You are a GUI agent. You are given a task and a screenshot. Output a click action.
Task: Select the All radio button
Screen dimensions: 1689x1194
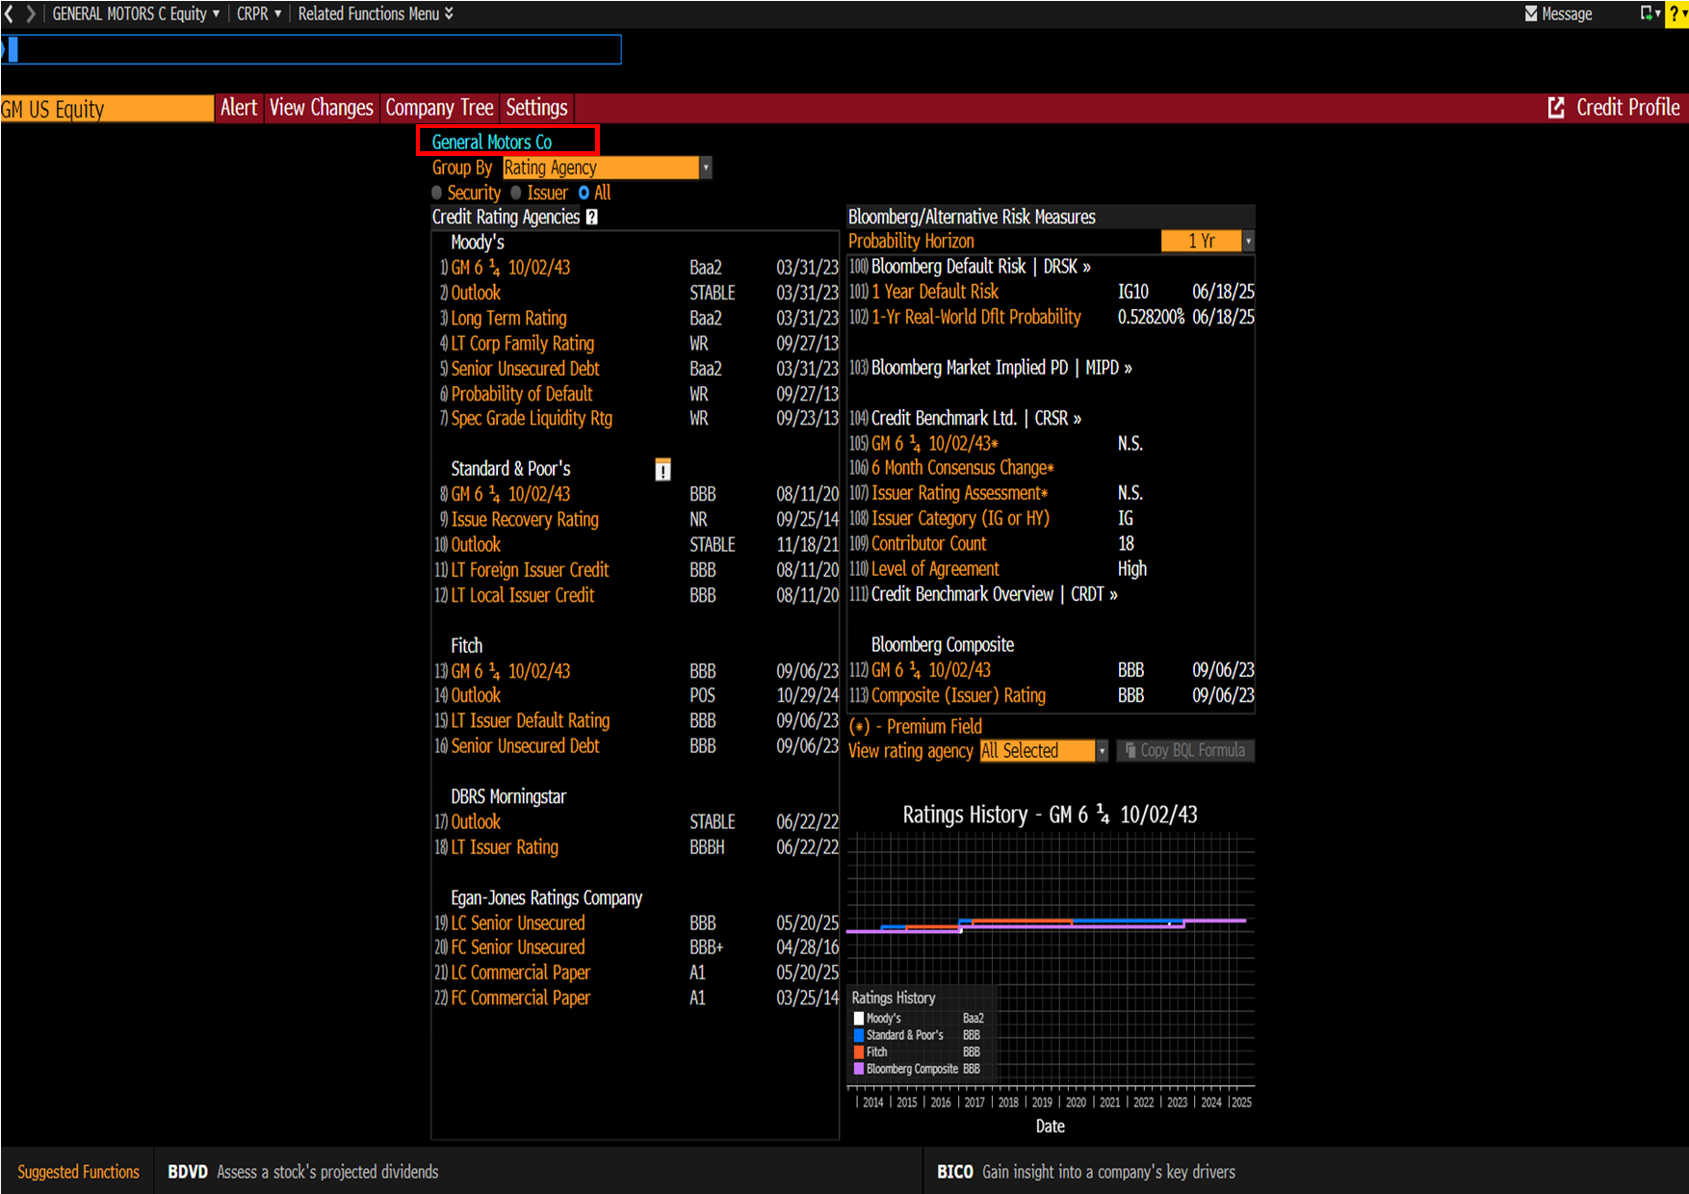[584, 193]
